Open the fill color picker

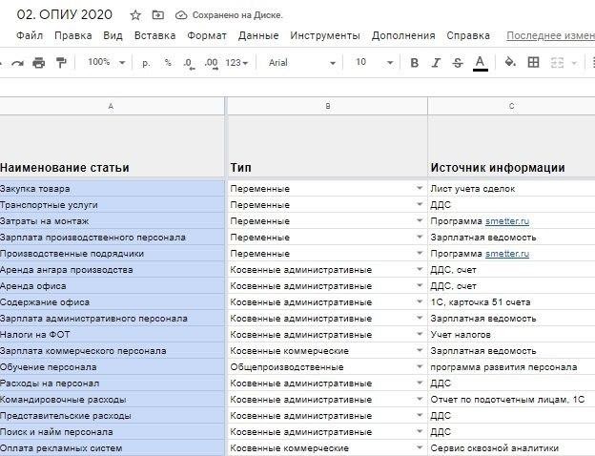[509, 63]
